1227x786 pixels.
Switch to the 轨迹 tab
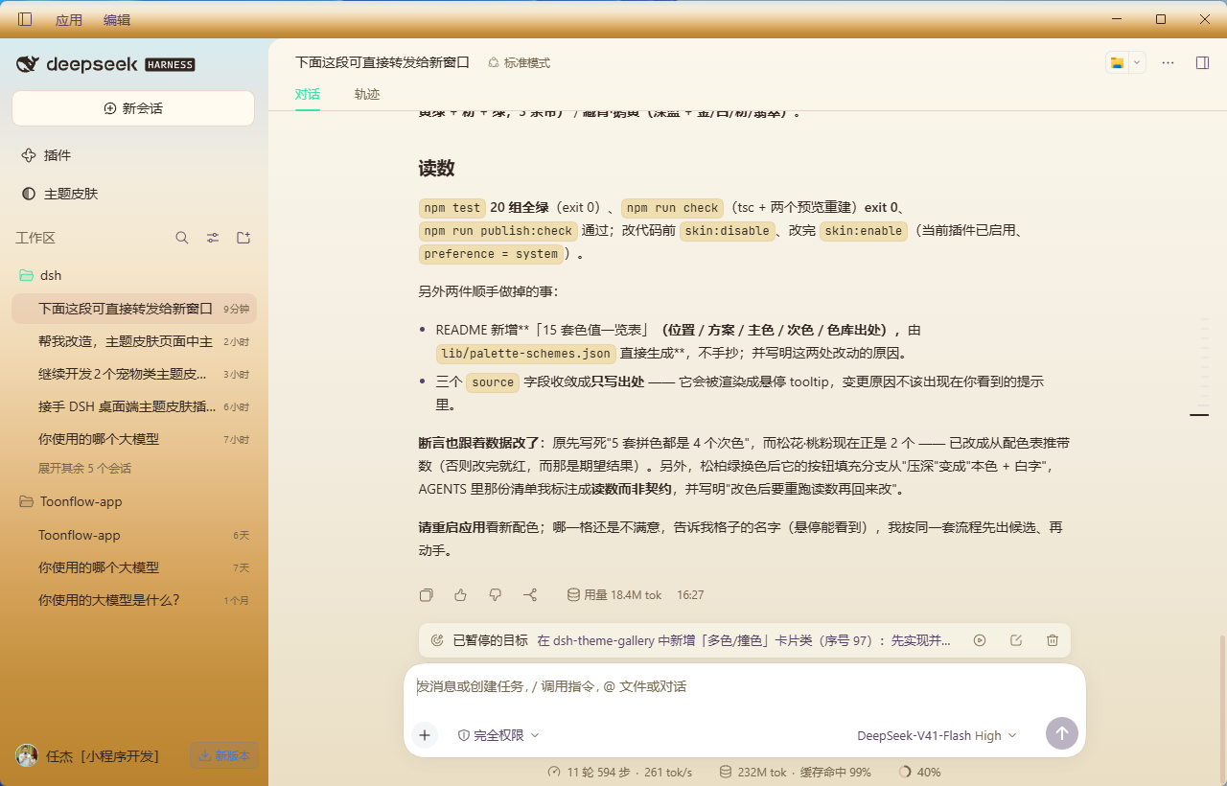[367, 94]
